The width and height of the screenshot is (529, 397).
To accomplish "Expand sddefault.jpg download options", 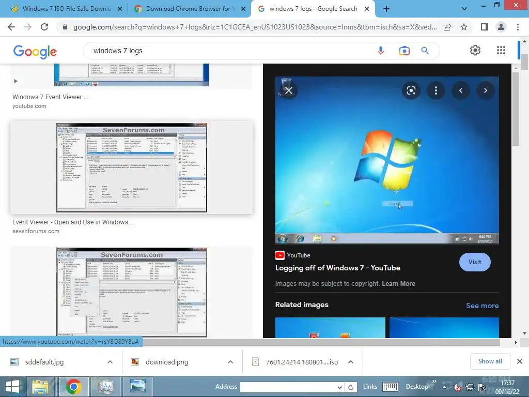I will pyautogui.click(x=110, y=362).
